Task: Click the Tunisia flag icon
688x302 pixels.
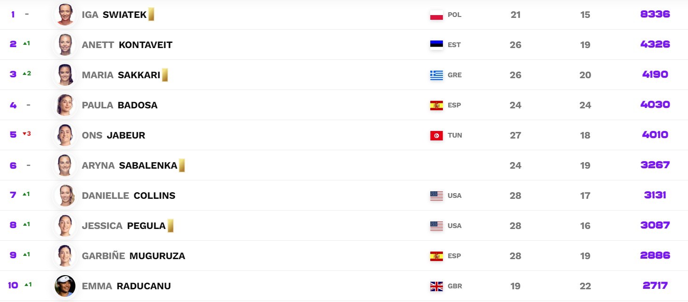Action: pos(436,136)
